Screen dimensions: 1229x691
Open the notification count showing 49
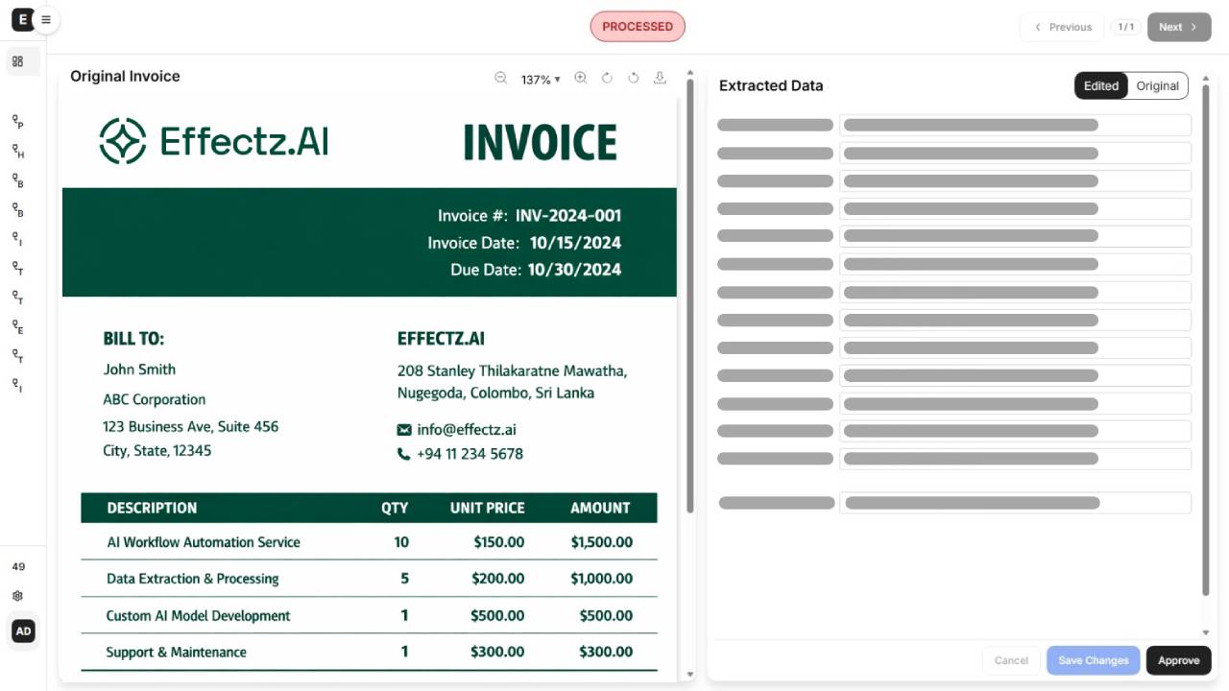pos(18,566)
